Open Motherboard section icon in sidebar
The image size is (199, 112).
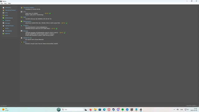click(3, 18)
